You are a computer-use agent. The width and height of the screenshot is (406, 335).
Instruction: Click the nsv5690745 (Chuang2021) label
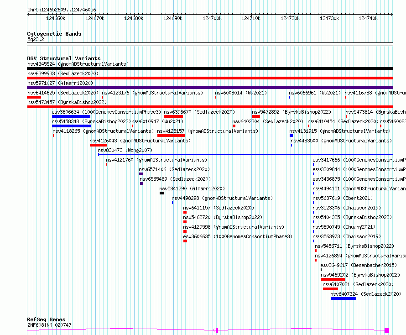click(x=344, y=227)
